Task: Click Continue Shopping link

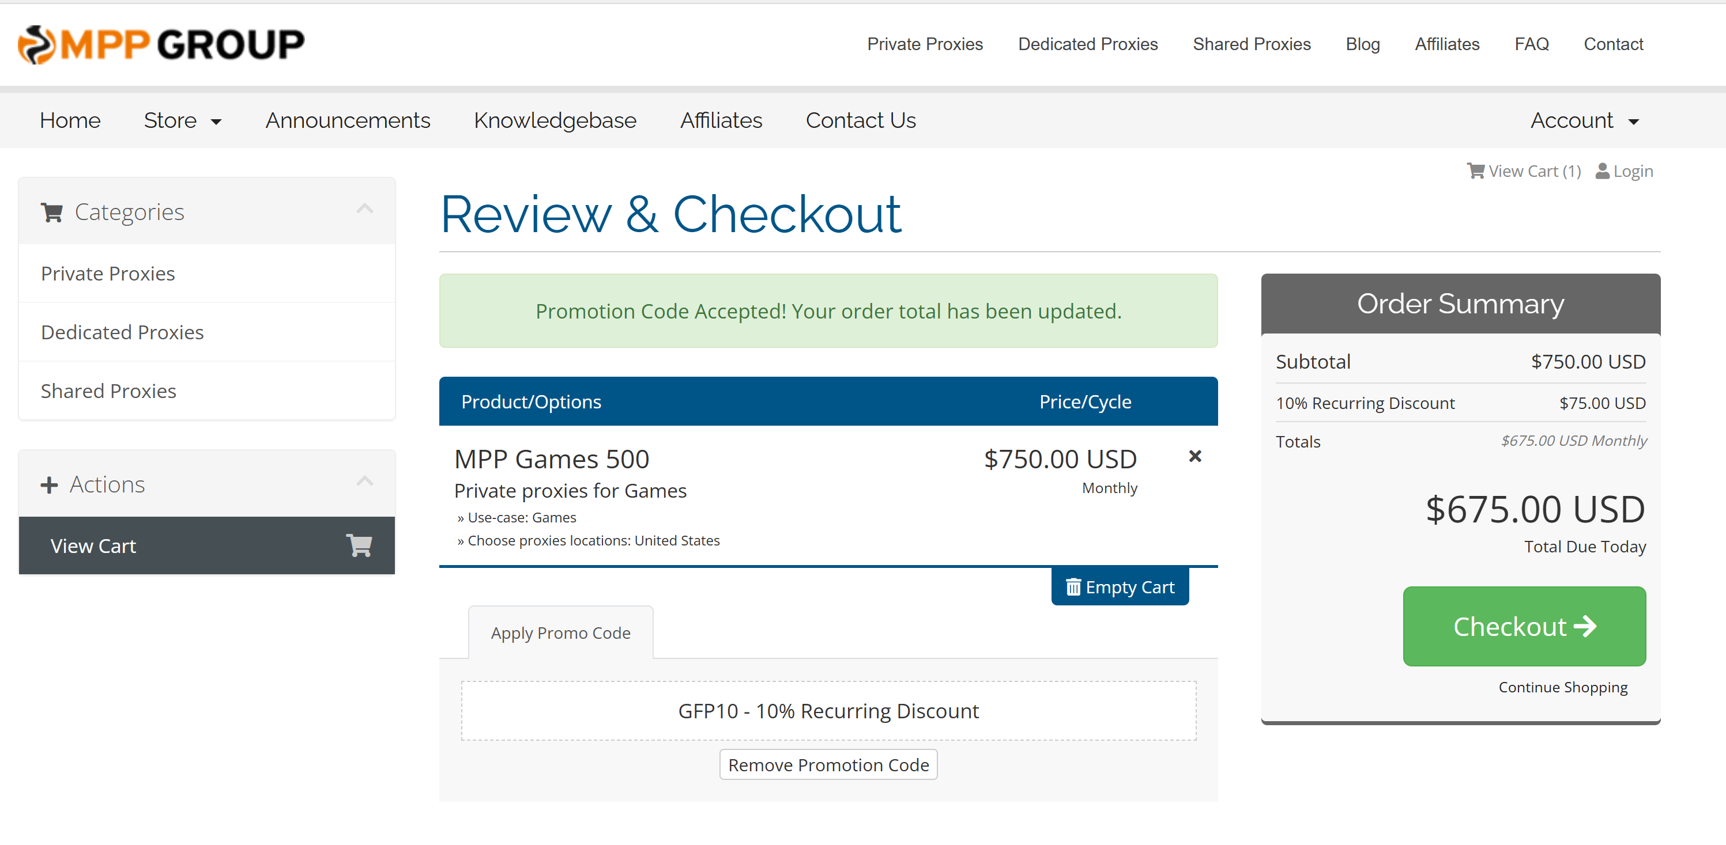Action: 1562,687
